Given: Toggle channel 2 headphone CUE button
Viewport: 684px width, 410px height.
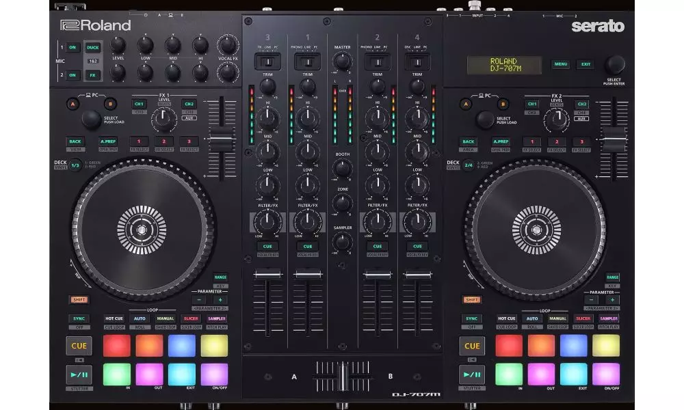Looking at the screenshot, I should [x=378, y=246].
